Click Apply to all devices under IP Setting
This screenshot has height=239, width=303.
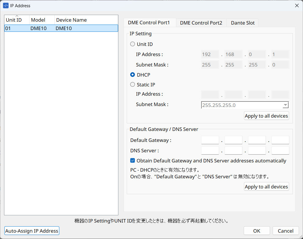point(266,116)
